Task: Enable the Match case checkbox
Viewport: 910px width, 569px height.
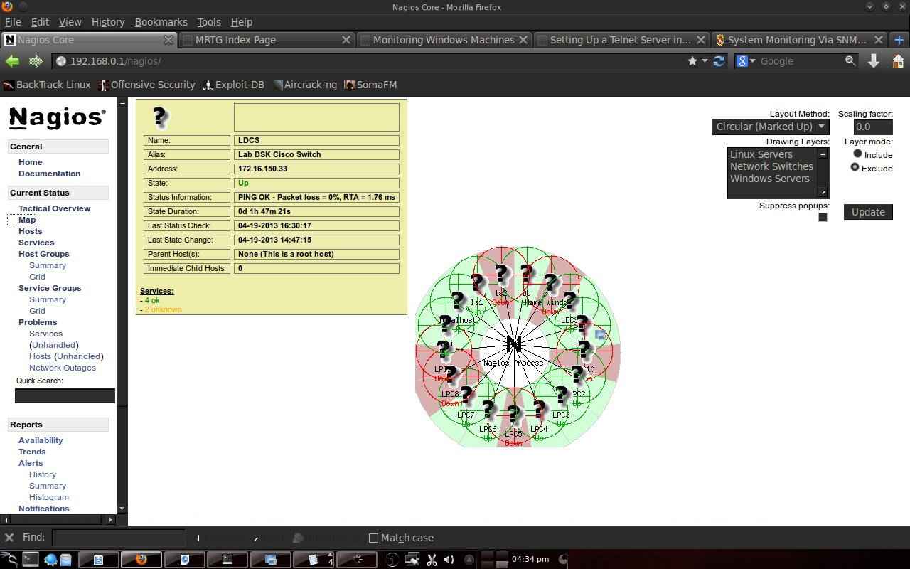Action: tap(373, 538)
